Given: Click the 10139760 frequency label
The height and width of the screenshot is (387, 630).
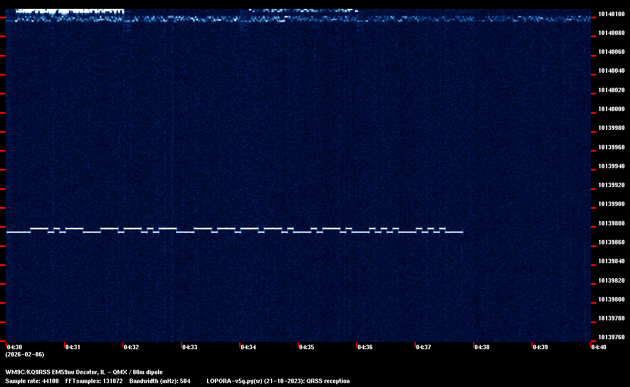Looking at the screenshot, I should point(611,337).
